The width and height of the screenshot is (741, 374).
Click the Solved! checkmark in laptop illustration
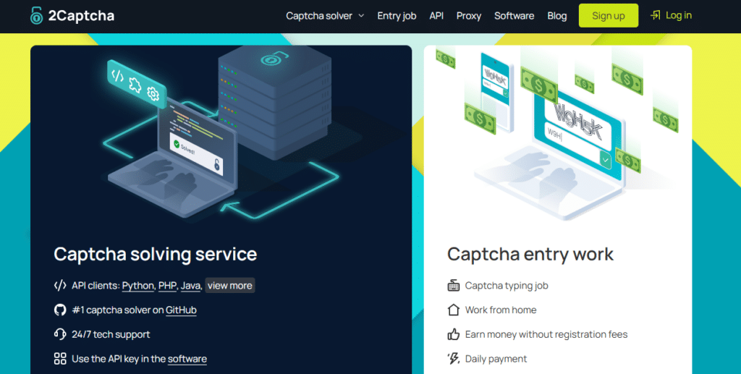click(x=177, y=144)
